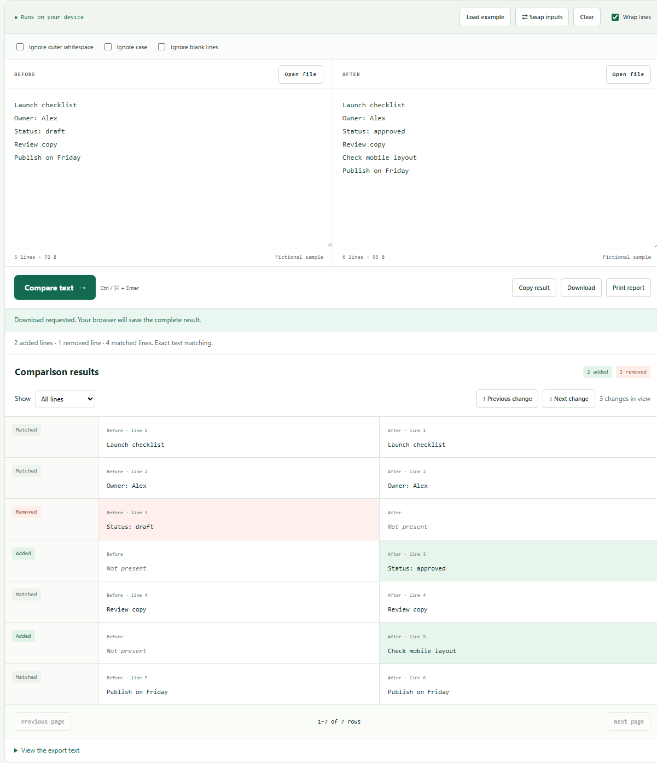Click the Next page button

629,721
